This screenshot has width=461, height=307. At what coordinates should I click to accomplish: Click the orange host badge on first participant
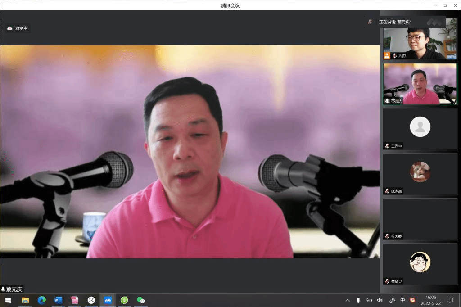point(387,56)
